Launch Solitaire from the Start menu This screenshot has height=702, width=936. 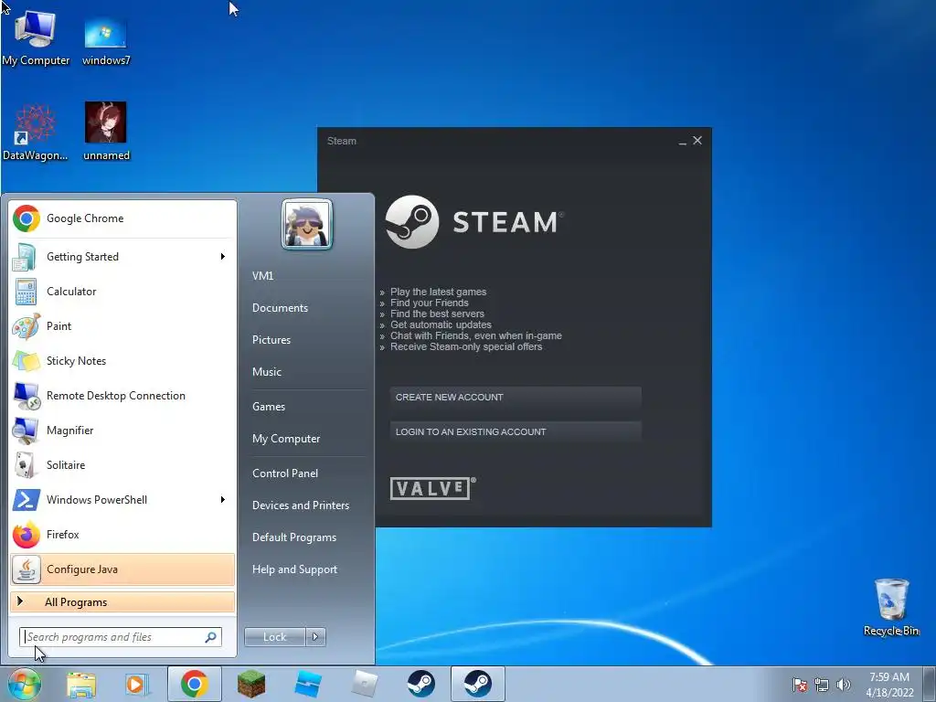(x=122, y=465)
